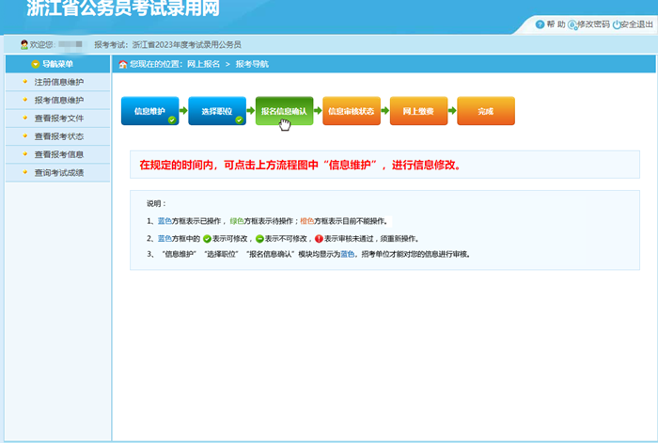Open 查看报考信息 from the sidebar
The height and width of the screenshot is (443, 658).
click(x=58, y=154)
